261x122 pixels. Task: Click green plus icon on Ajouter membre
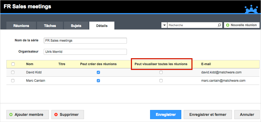[x=11, y=115]
